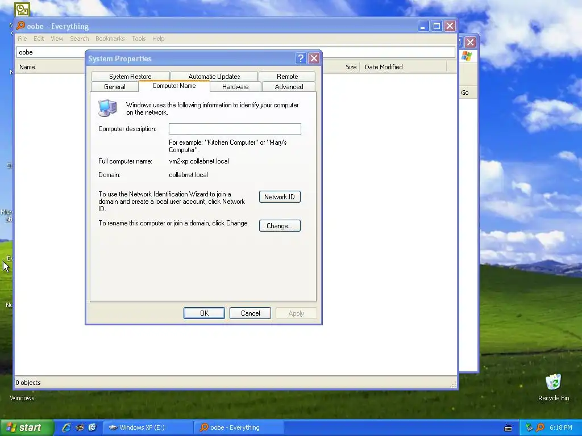Open the Search menu in Everything
Image resolution: width=582 pixels, height=436 pixels.
coord(80,39)
